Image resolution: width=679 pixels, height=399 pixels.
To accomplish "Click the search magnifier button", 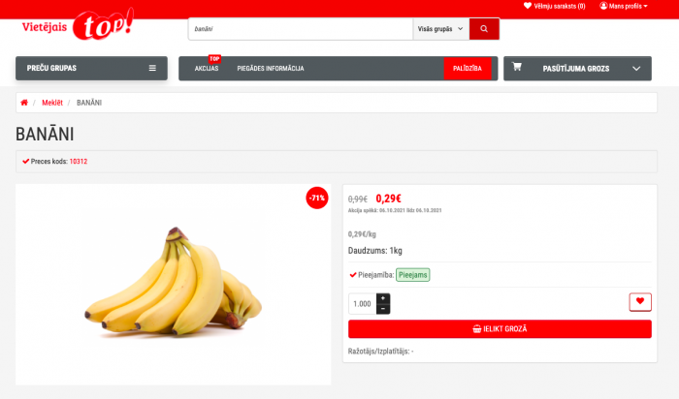I will [484, 29].
